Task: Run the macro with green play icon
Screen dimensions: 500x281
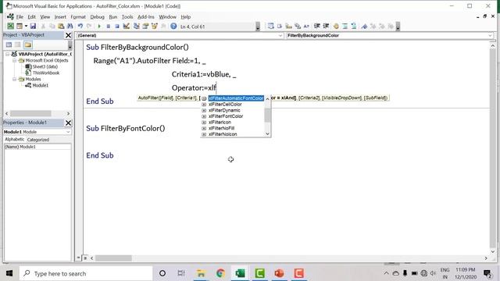Action: 99,27
